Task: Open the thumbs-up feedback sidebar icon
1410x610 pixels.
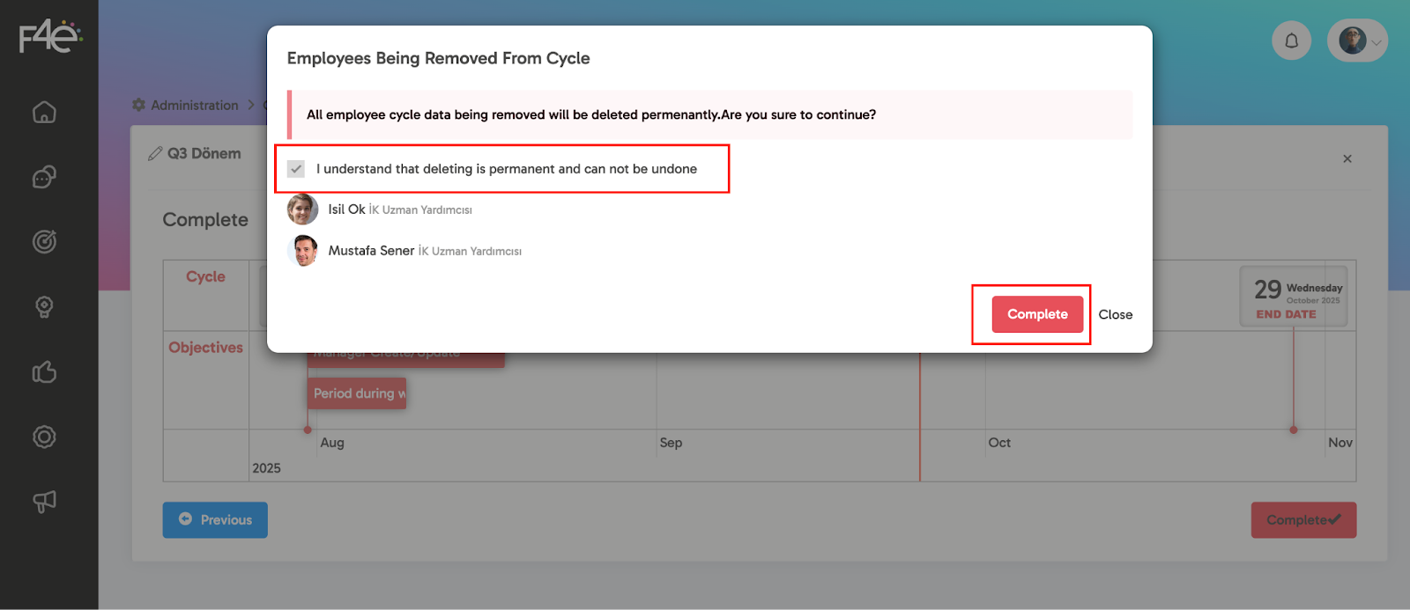Action: (x=44, y=372)
